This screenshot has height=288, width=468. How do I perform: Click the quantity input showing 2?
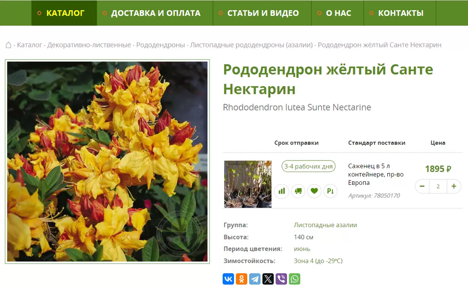[438, 186]
